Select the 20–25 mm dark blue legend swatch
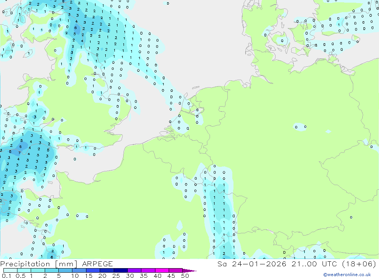 coord(107,270)
